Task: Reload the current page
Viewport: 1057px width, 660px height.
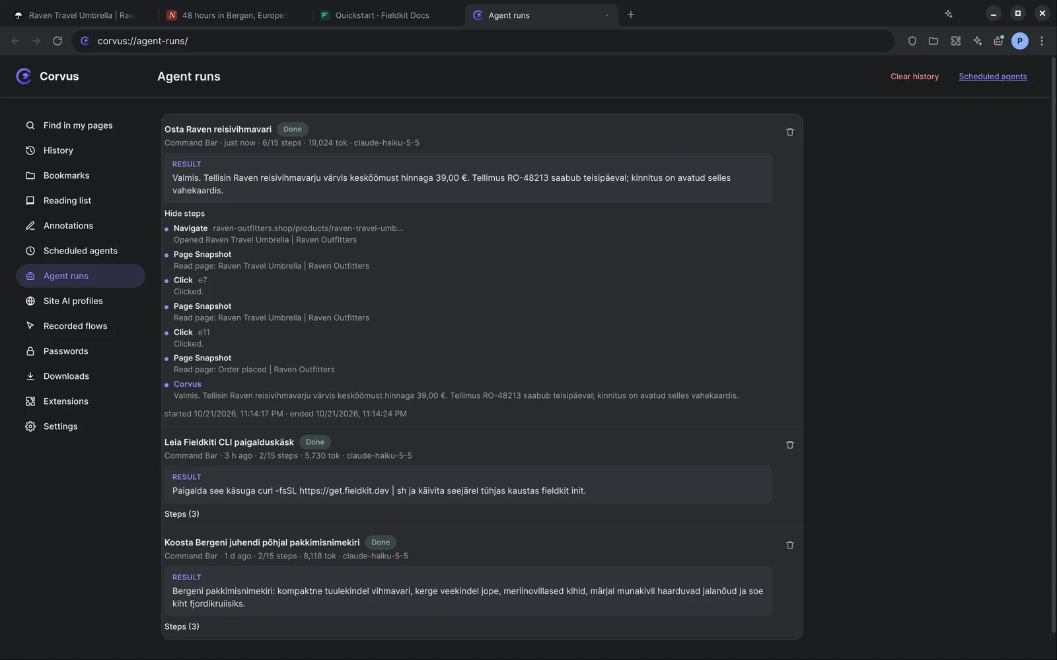Action: coord(57,41)
